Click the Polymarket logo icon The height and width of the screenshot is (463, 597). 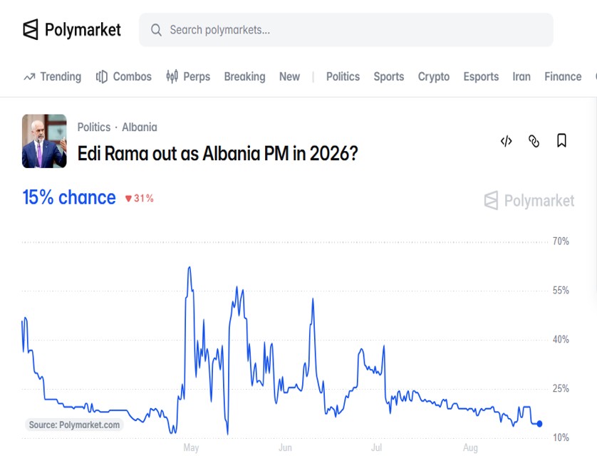(31, 29)
